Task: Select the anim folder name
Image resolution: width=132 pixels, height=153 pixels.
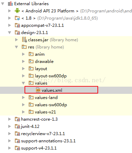Action: point(40,54)
